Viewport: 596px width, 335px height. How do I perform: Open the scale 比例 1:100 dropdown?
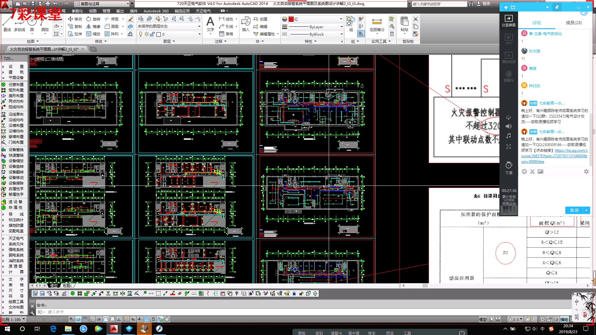pos(13,319)
